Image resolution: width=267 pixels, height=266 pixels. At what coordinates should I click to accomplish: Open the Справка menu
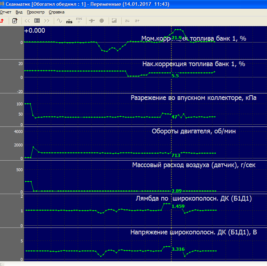[x=56, y=12]
